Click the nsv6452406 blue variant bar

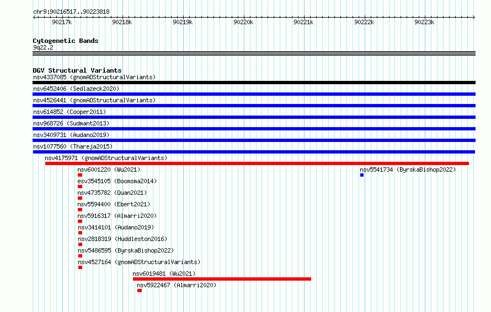point(254,94)
